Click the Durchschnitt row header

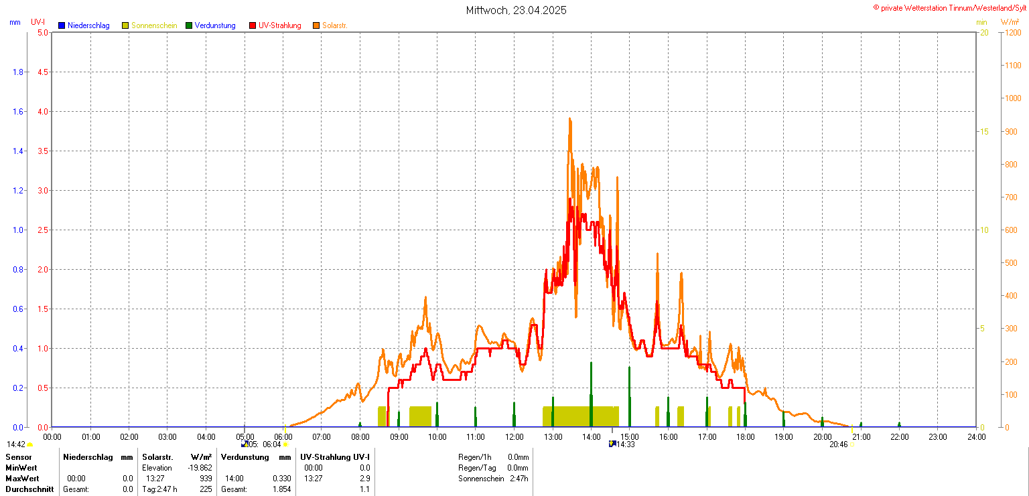(x=29, y=489)
